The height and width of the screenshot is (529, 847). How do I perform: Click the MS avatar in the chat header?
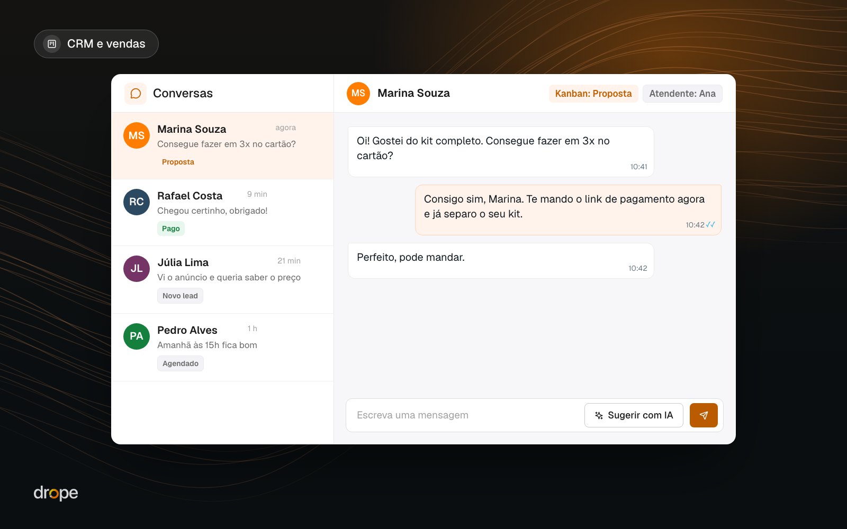(x=358, y=94)
